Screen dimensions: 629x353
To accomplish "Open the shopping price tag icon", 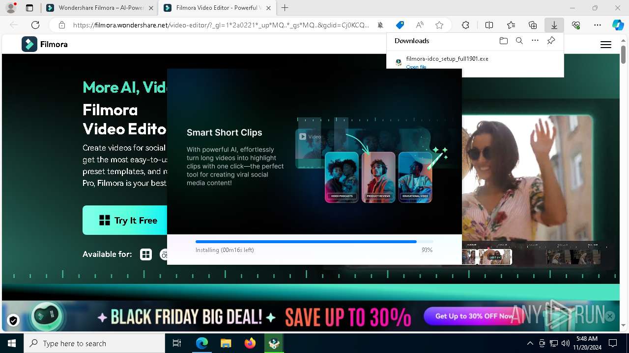I will click(400, 25).
